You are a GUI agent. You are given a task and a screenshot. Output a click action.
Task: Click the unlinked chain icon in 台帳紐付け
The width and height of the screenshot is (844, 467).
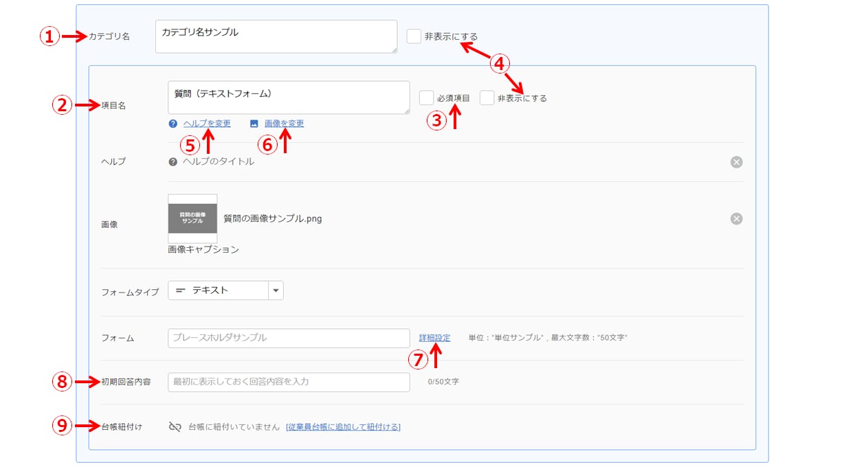click(x=175, y=426)
